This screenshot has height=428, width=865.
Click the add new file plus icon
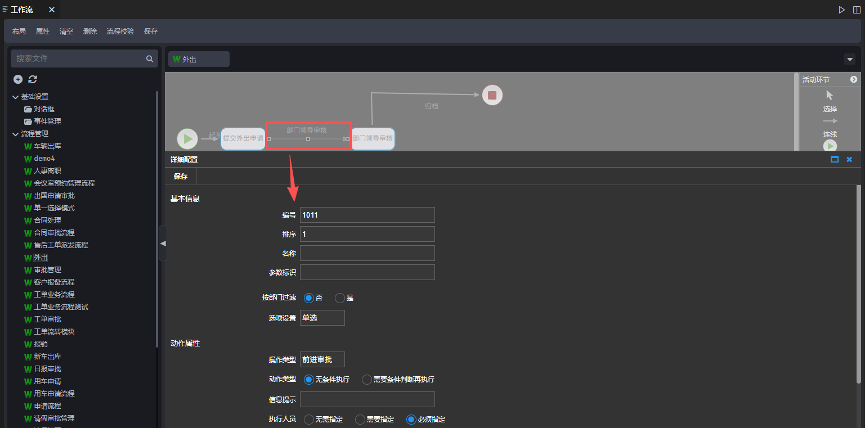pyautogui.click(x=18, y=79)
